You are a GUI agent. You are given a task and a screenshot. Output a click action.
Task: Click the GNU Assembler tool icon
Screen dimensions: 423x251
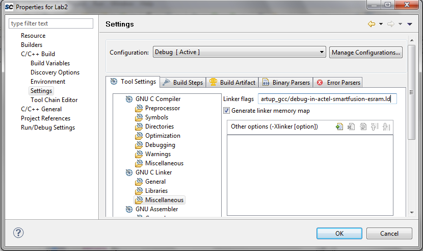(129, 209)
